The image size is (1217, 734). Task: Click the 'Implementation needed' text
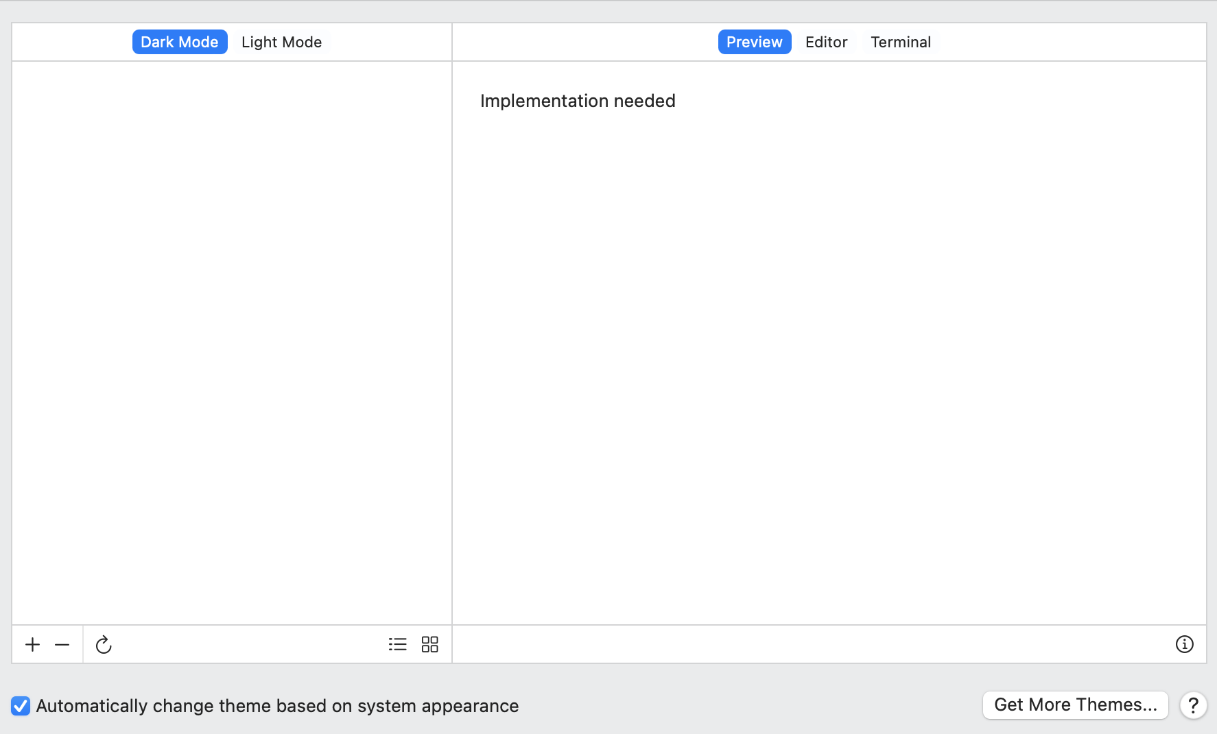(578, 101)
